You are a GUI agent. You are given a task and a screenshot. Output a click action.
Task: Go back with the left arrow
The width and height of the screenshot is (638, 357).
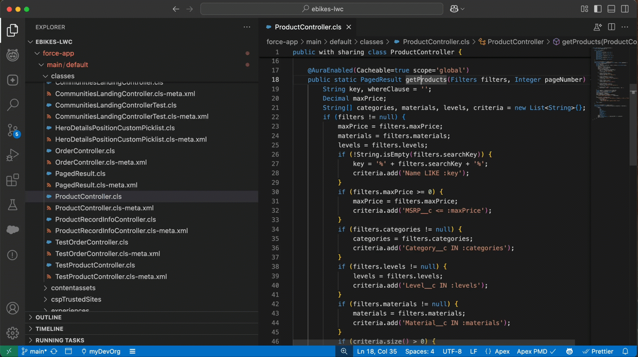pyautogui.click(x=176, y=9)
